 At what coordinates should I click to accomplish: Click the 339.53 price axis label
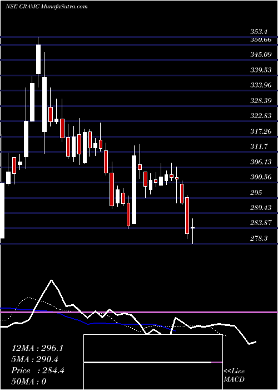click(261, 70)
